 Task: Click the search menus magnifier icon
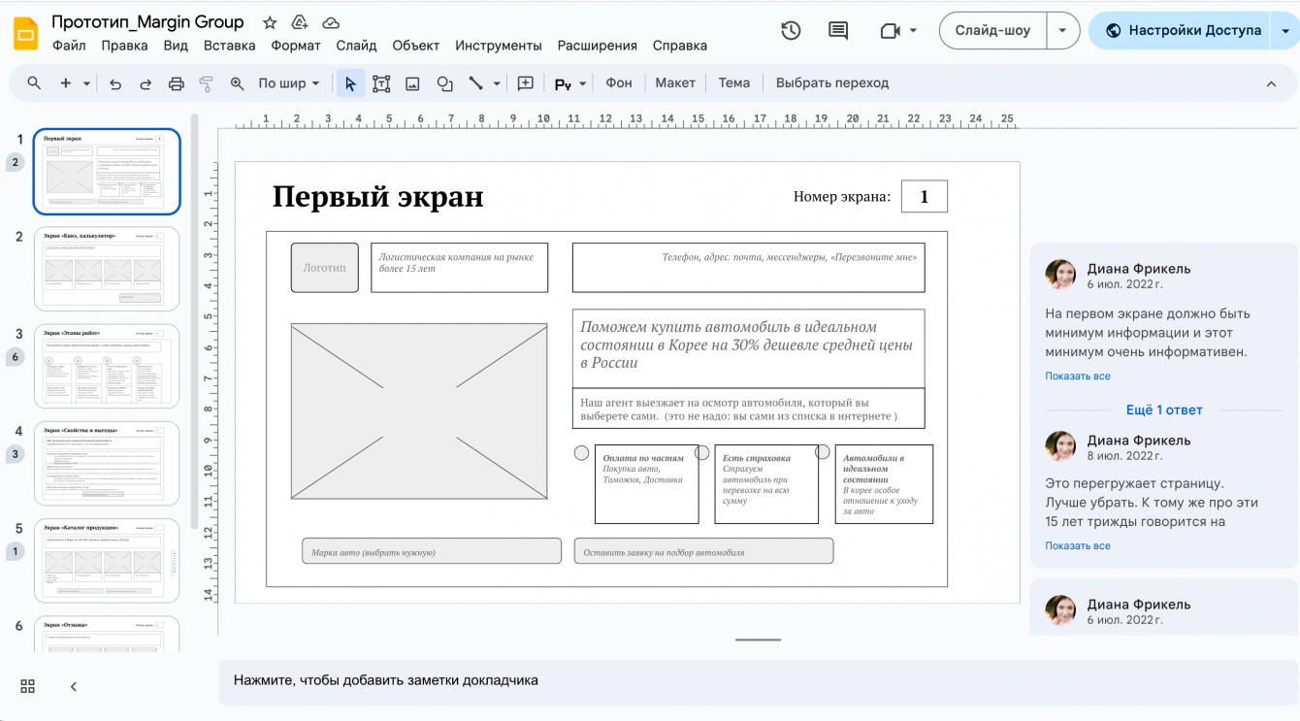coord(34,83)
